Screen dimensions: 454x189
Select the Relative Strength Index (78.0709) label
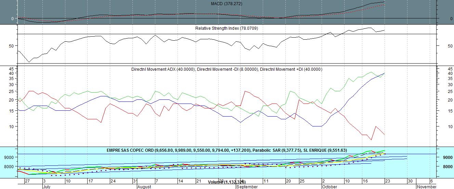pyautogui.click(x=227, y=28)
